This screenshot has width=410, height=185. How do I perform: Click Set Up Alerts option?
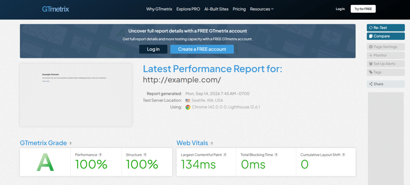(386, 64)
